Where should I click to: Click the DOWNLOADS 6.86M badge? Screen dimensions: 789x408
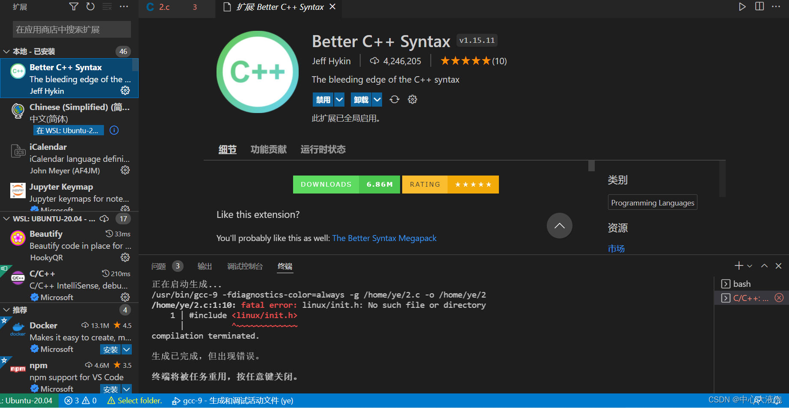[x=347, y=185]
